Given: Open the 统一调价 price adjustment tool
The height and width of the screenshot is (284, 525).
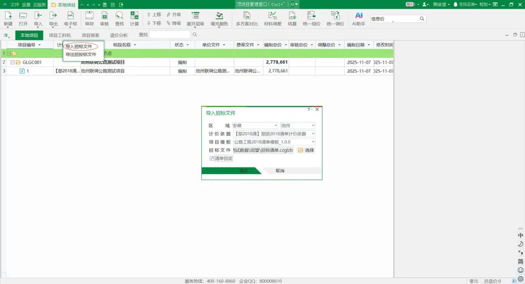Looking at the screenshot, I should (x=335, y=18).
